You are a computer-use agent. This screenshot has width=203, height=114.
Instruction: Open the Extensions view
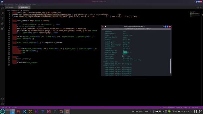click(x=3, y=28)
